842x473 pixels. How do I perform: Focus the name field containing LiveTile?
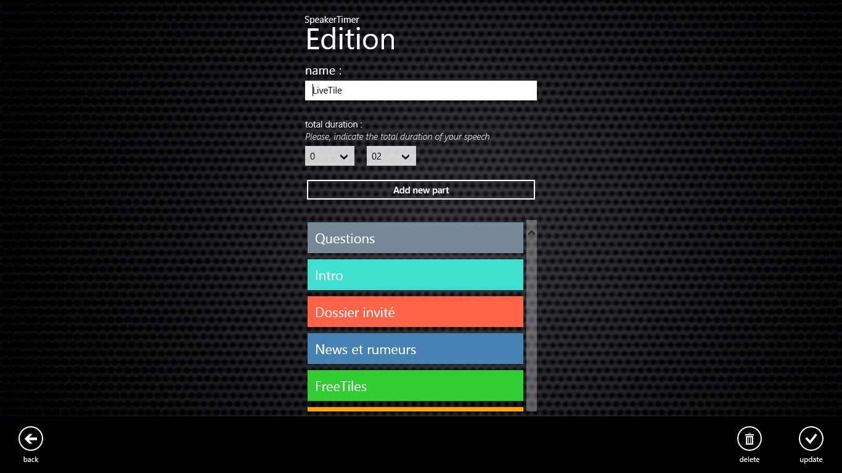tap(420, 91)
